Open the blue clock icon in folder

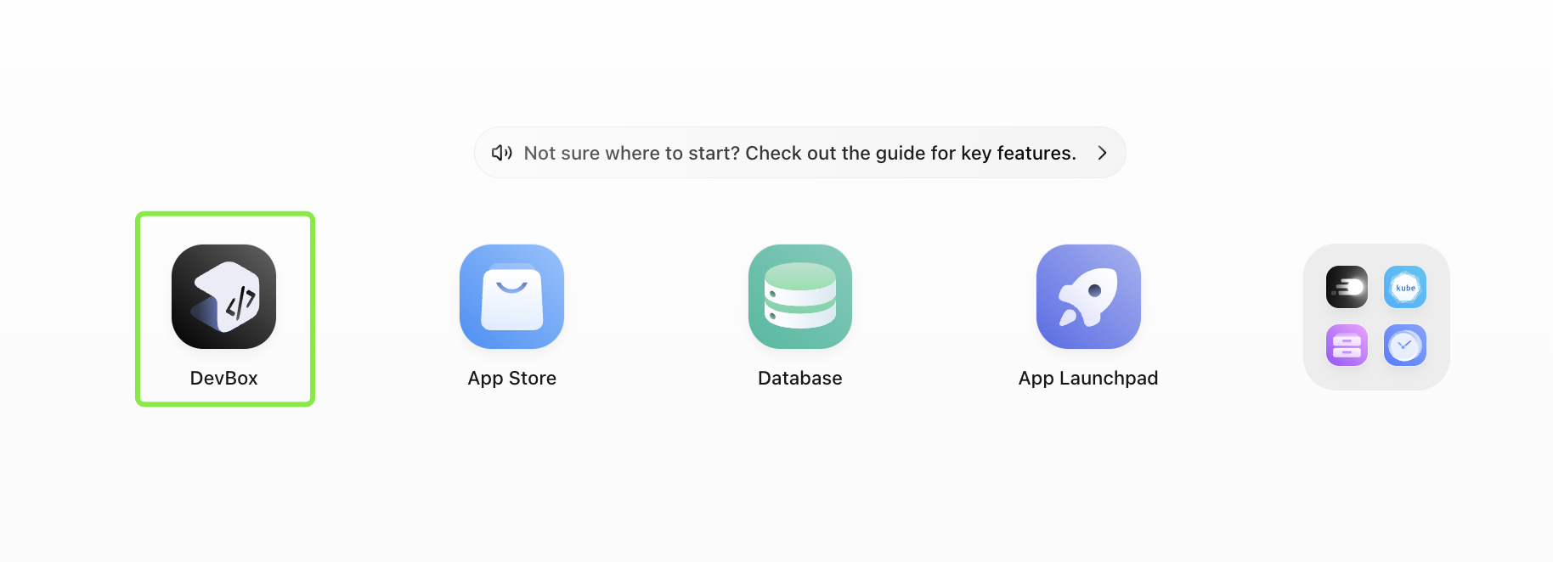pos(1405,345)
